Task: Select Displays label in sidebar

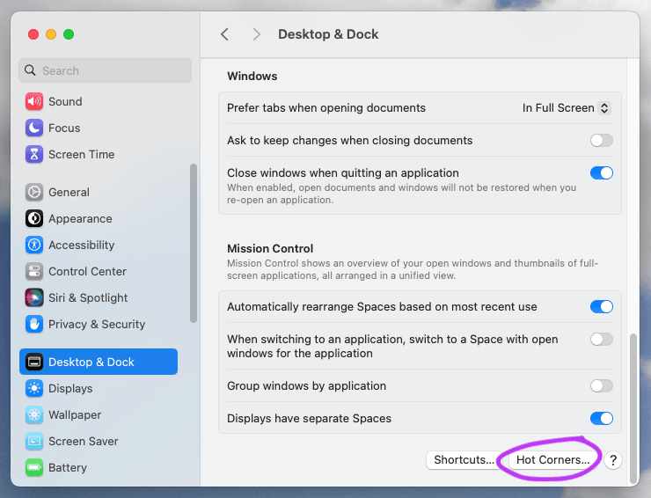Action: point(70,388)
